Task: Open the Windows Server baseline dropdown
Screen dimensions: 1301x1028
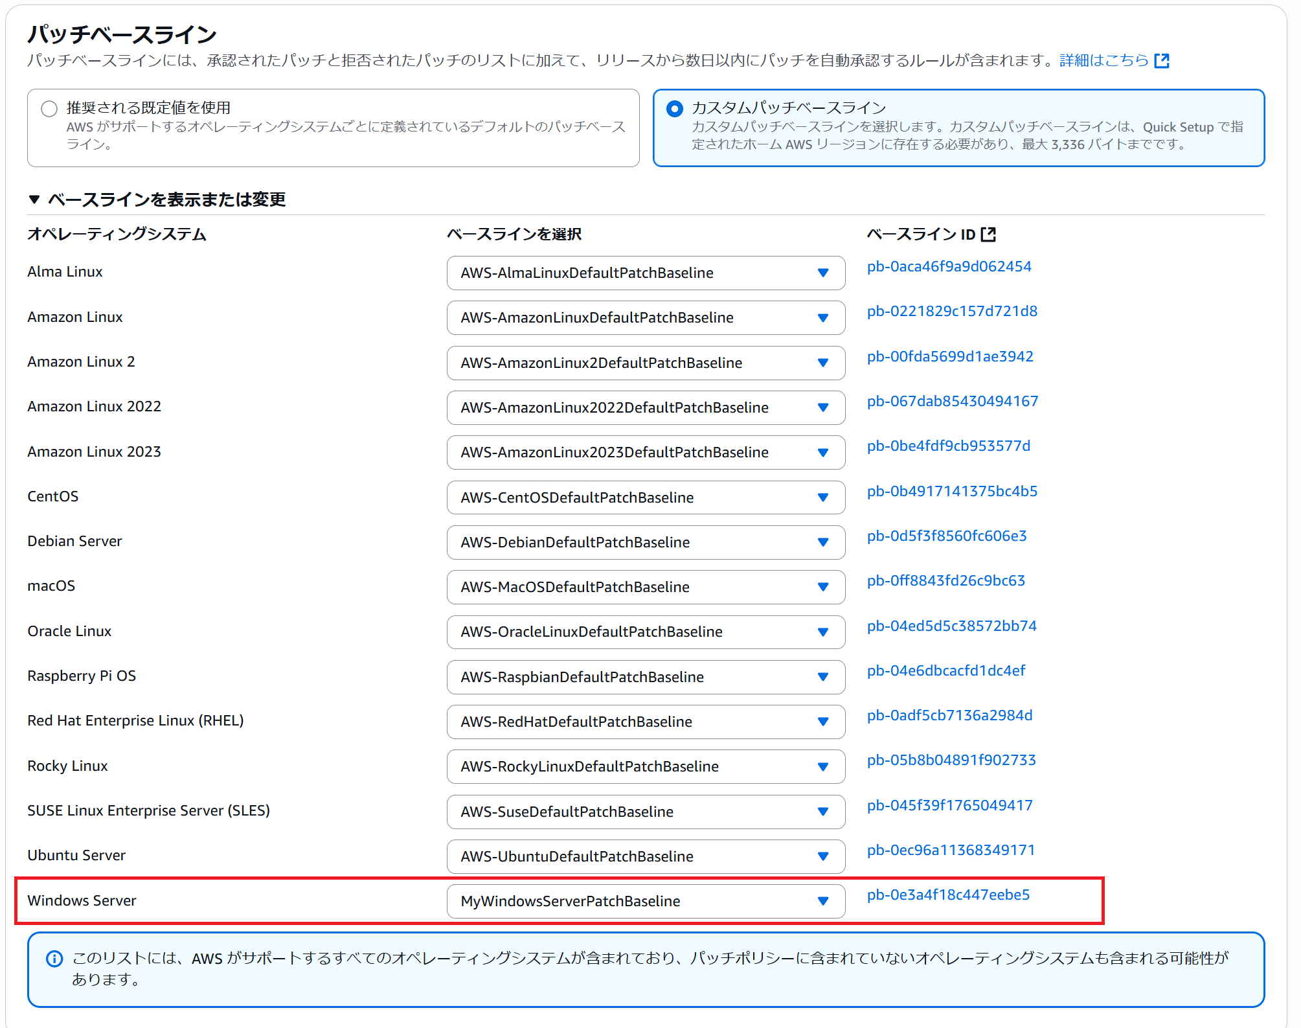Action: pyautogui.click(x=645, y=901)
